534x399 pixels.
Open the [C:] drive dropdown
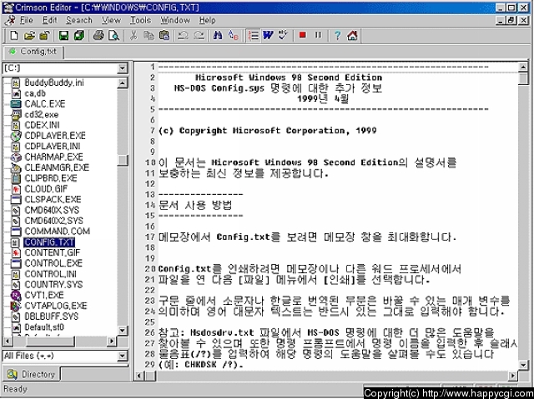point(123,68)
